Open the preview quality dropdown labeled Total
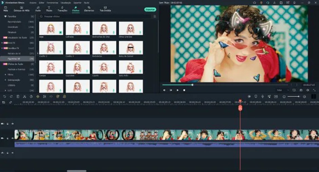319x172 pixels. pyautogui.click(x=281, y=90)
